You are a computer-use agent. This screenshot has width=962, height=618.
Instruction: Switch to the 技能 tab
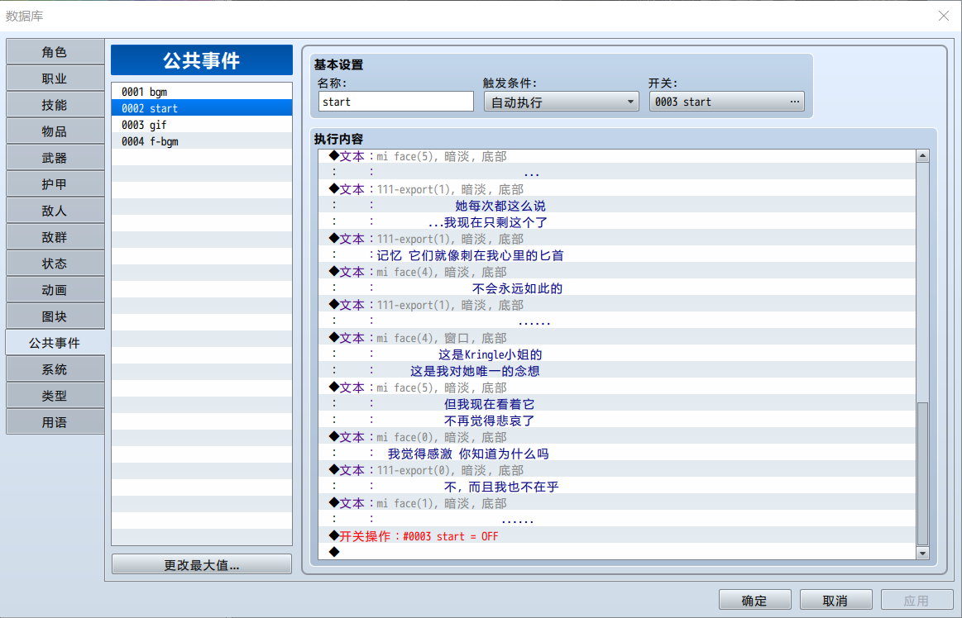coord(55,105)
